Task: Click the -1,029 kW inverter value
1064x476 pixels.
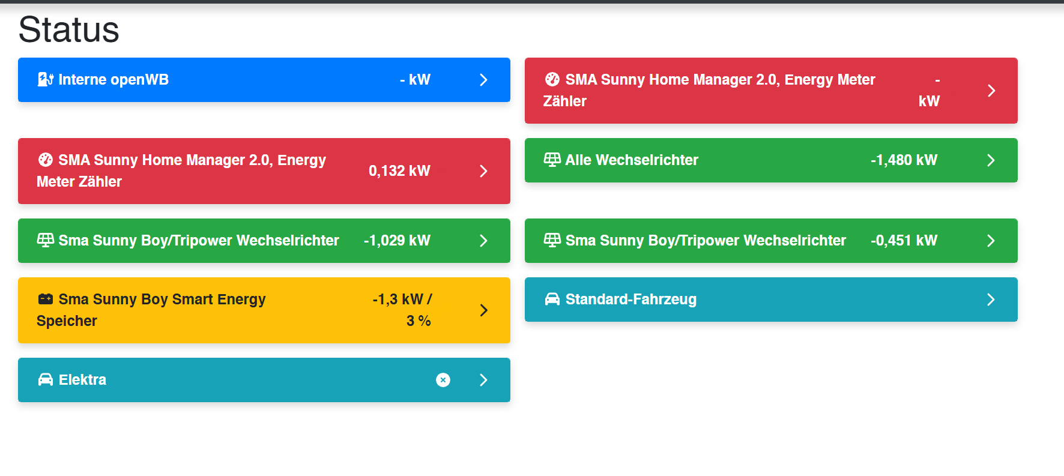Action: point(397,241)
